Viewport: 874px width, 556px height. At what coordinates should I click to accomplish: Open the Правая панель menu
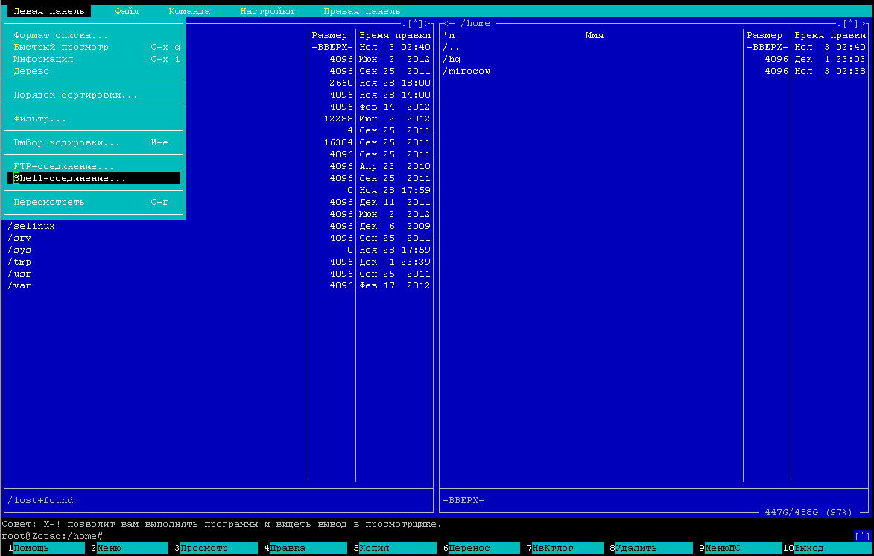point(361,11)
